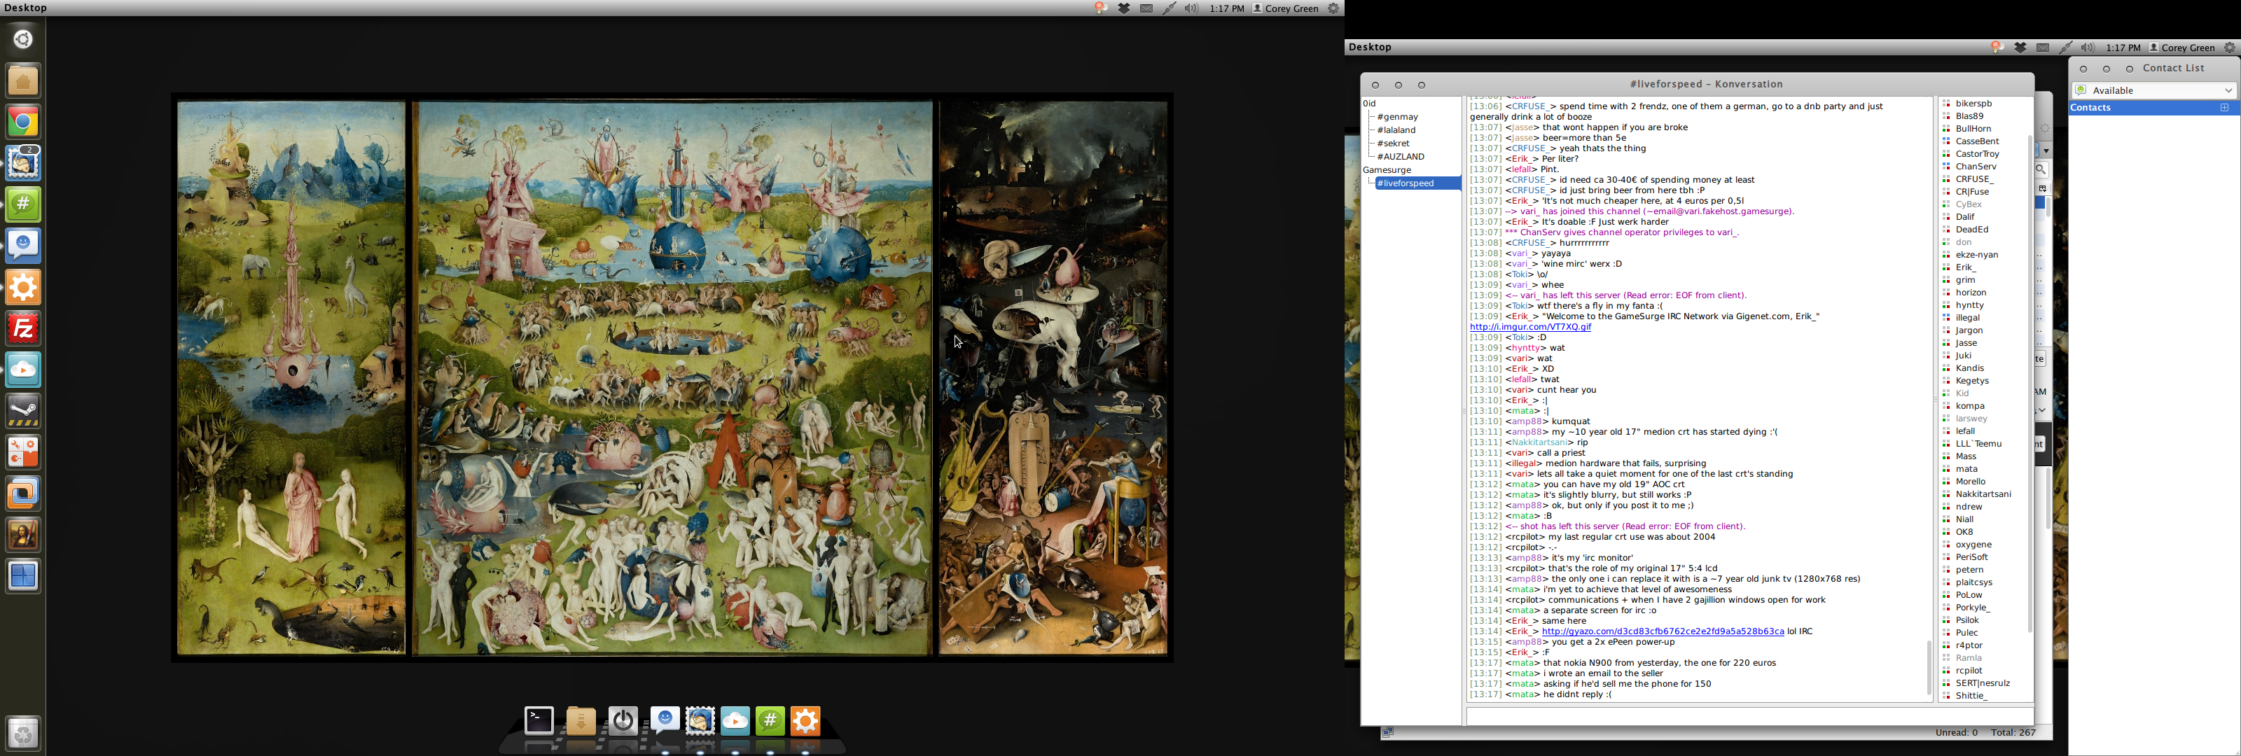
Task: Expand the Contacts group plus button
Action: pos(2224,108)
